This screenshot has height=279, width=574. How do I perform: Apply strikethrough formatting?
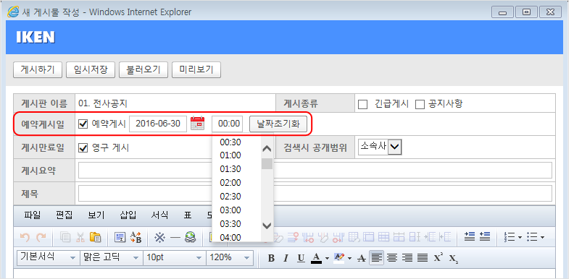tap(362, 258)
